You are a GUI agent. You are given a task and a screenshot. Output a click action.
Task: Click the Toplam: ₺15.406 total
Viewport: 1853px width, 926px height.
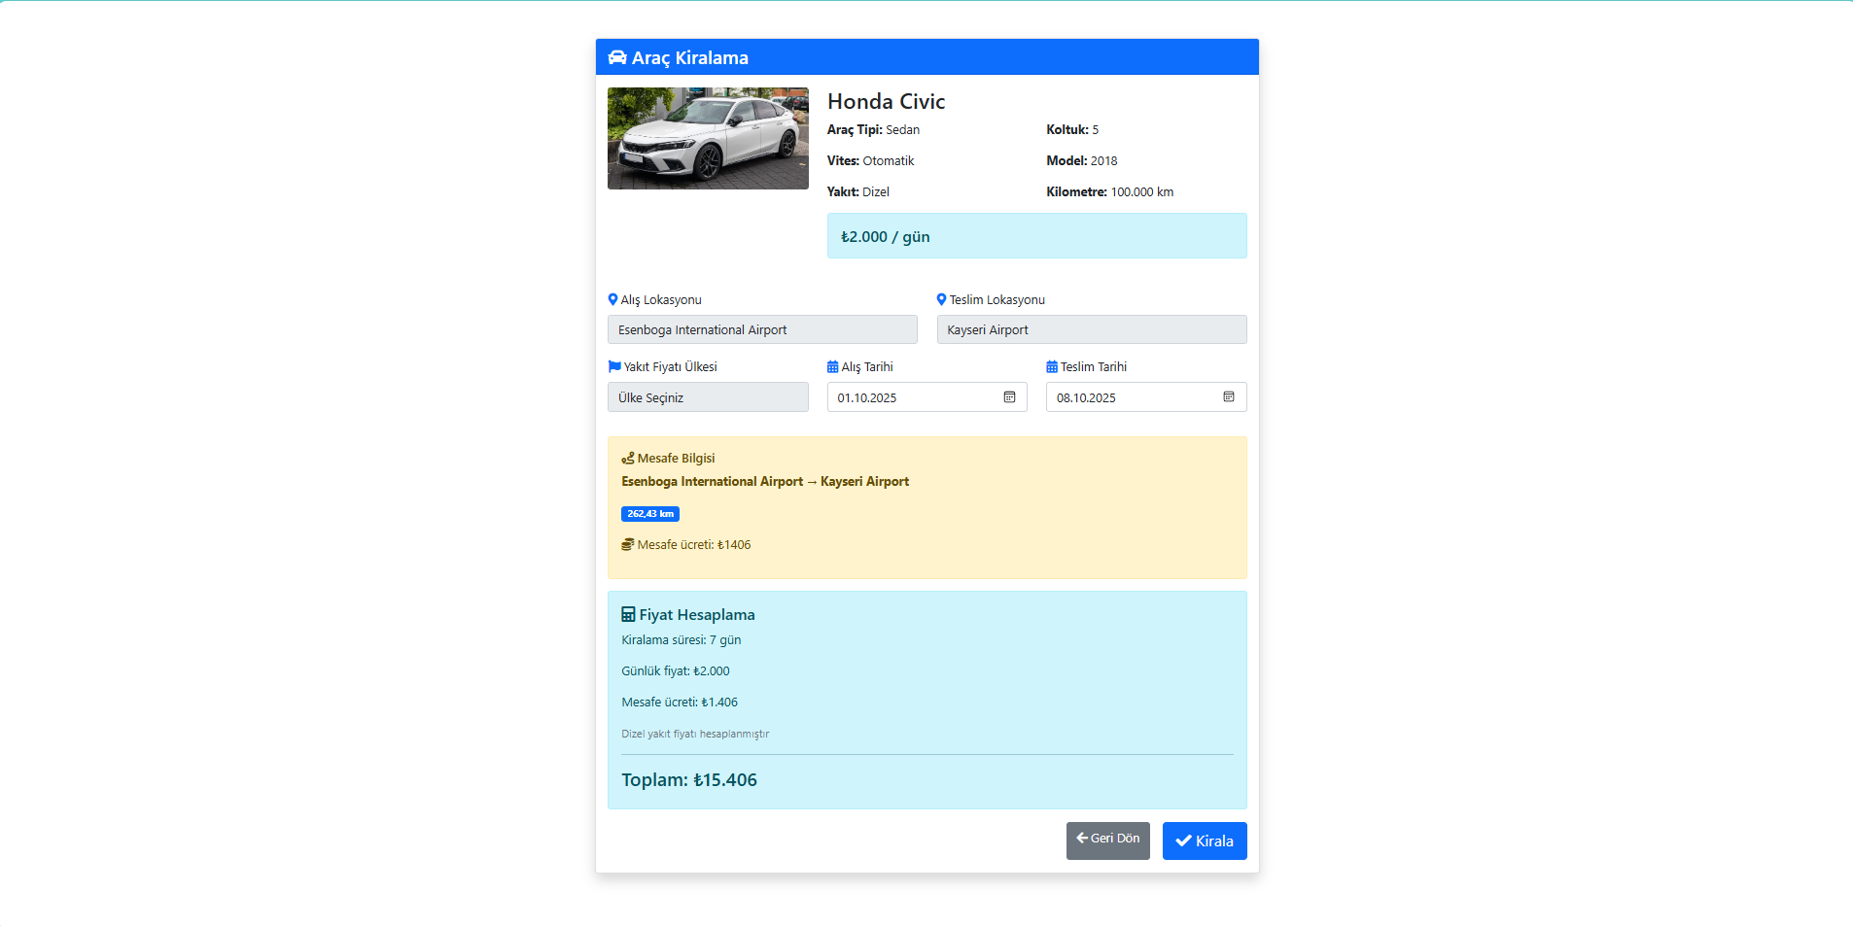pos(689,779)
